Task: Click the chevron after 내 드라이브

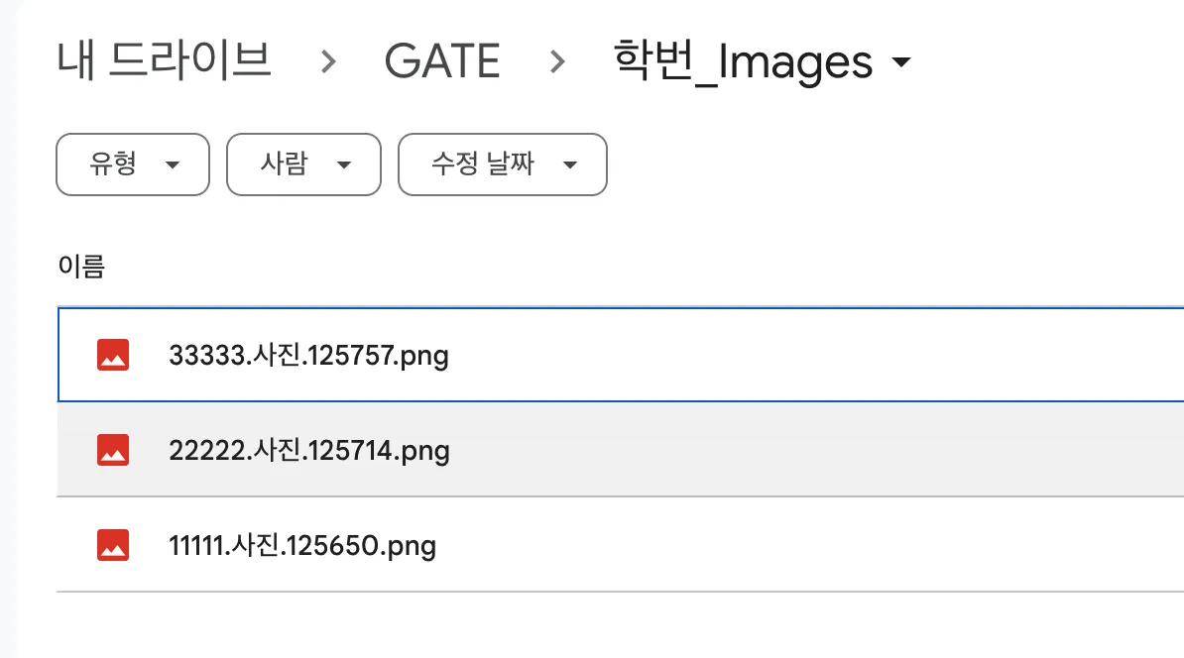Action: pyautogui.click(x=328, y=61)
